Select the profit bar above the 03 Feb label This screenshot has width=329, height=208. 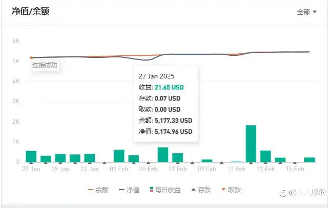coord(119,156)
